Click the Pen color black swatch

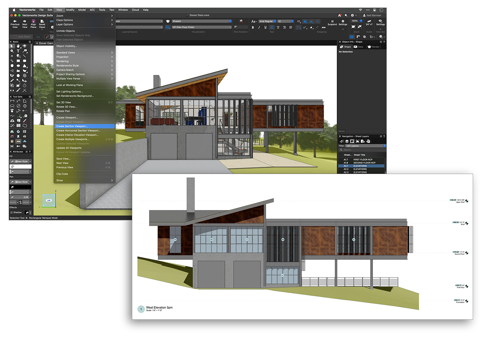(21, 187)
